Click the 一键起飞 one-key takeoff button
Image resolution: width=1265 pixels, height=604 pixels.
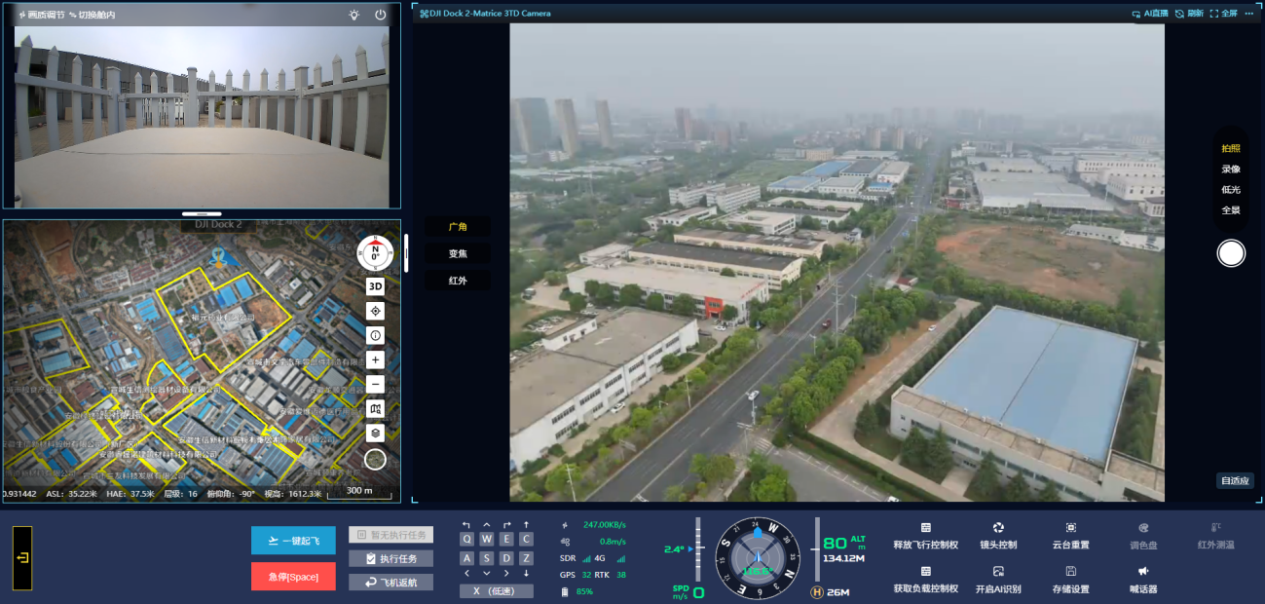coord(293,541)
